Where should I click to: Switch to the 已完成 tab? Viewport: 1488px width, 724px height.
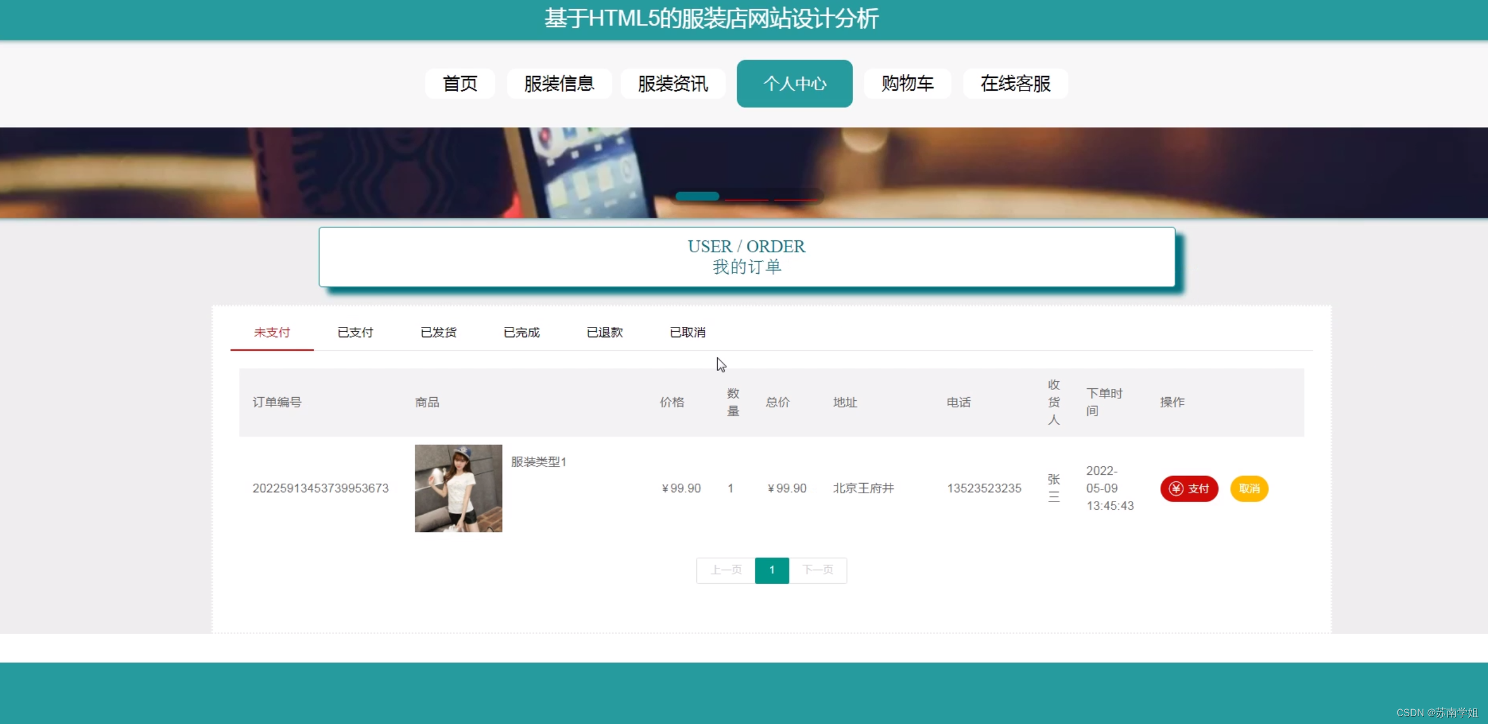click(x=522, y=332)
